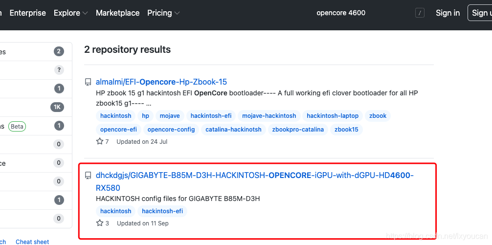The width and height of the screenshot is (492, 245).
Task: Expand the Pricing dropdown
Action: pyautogui.click(x=163, y=13)
